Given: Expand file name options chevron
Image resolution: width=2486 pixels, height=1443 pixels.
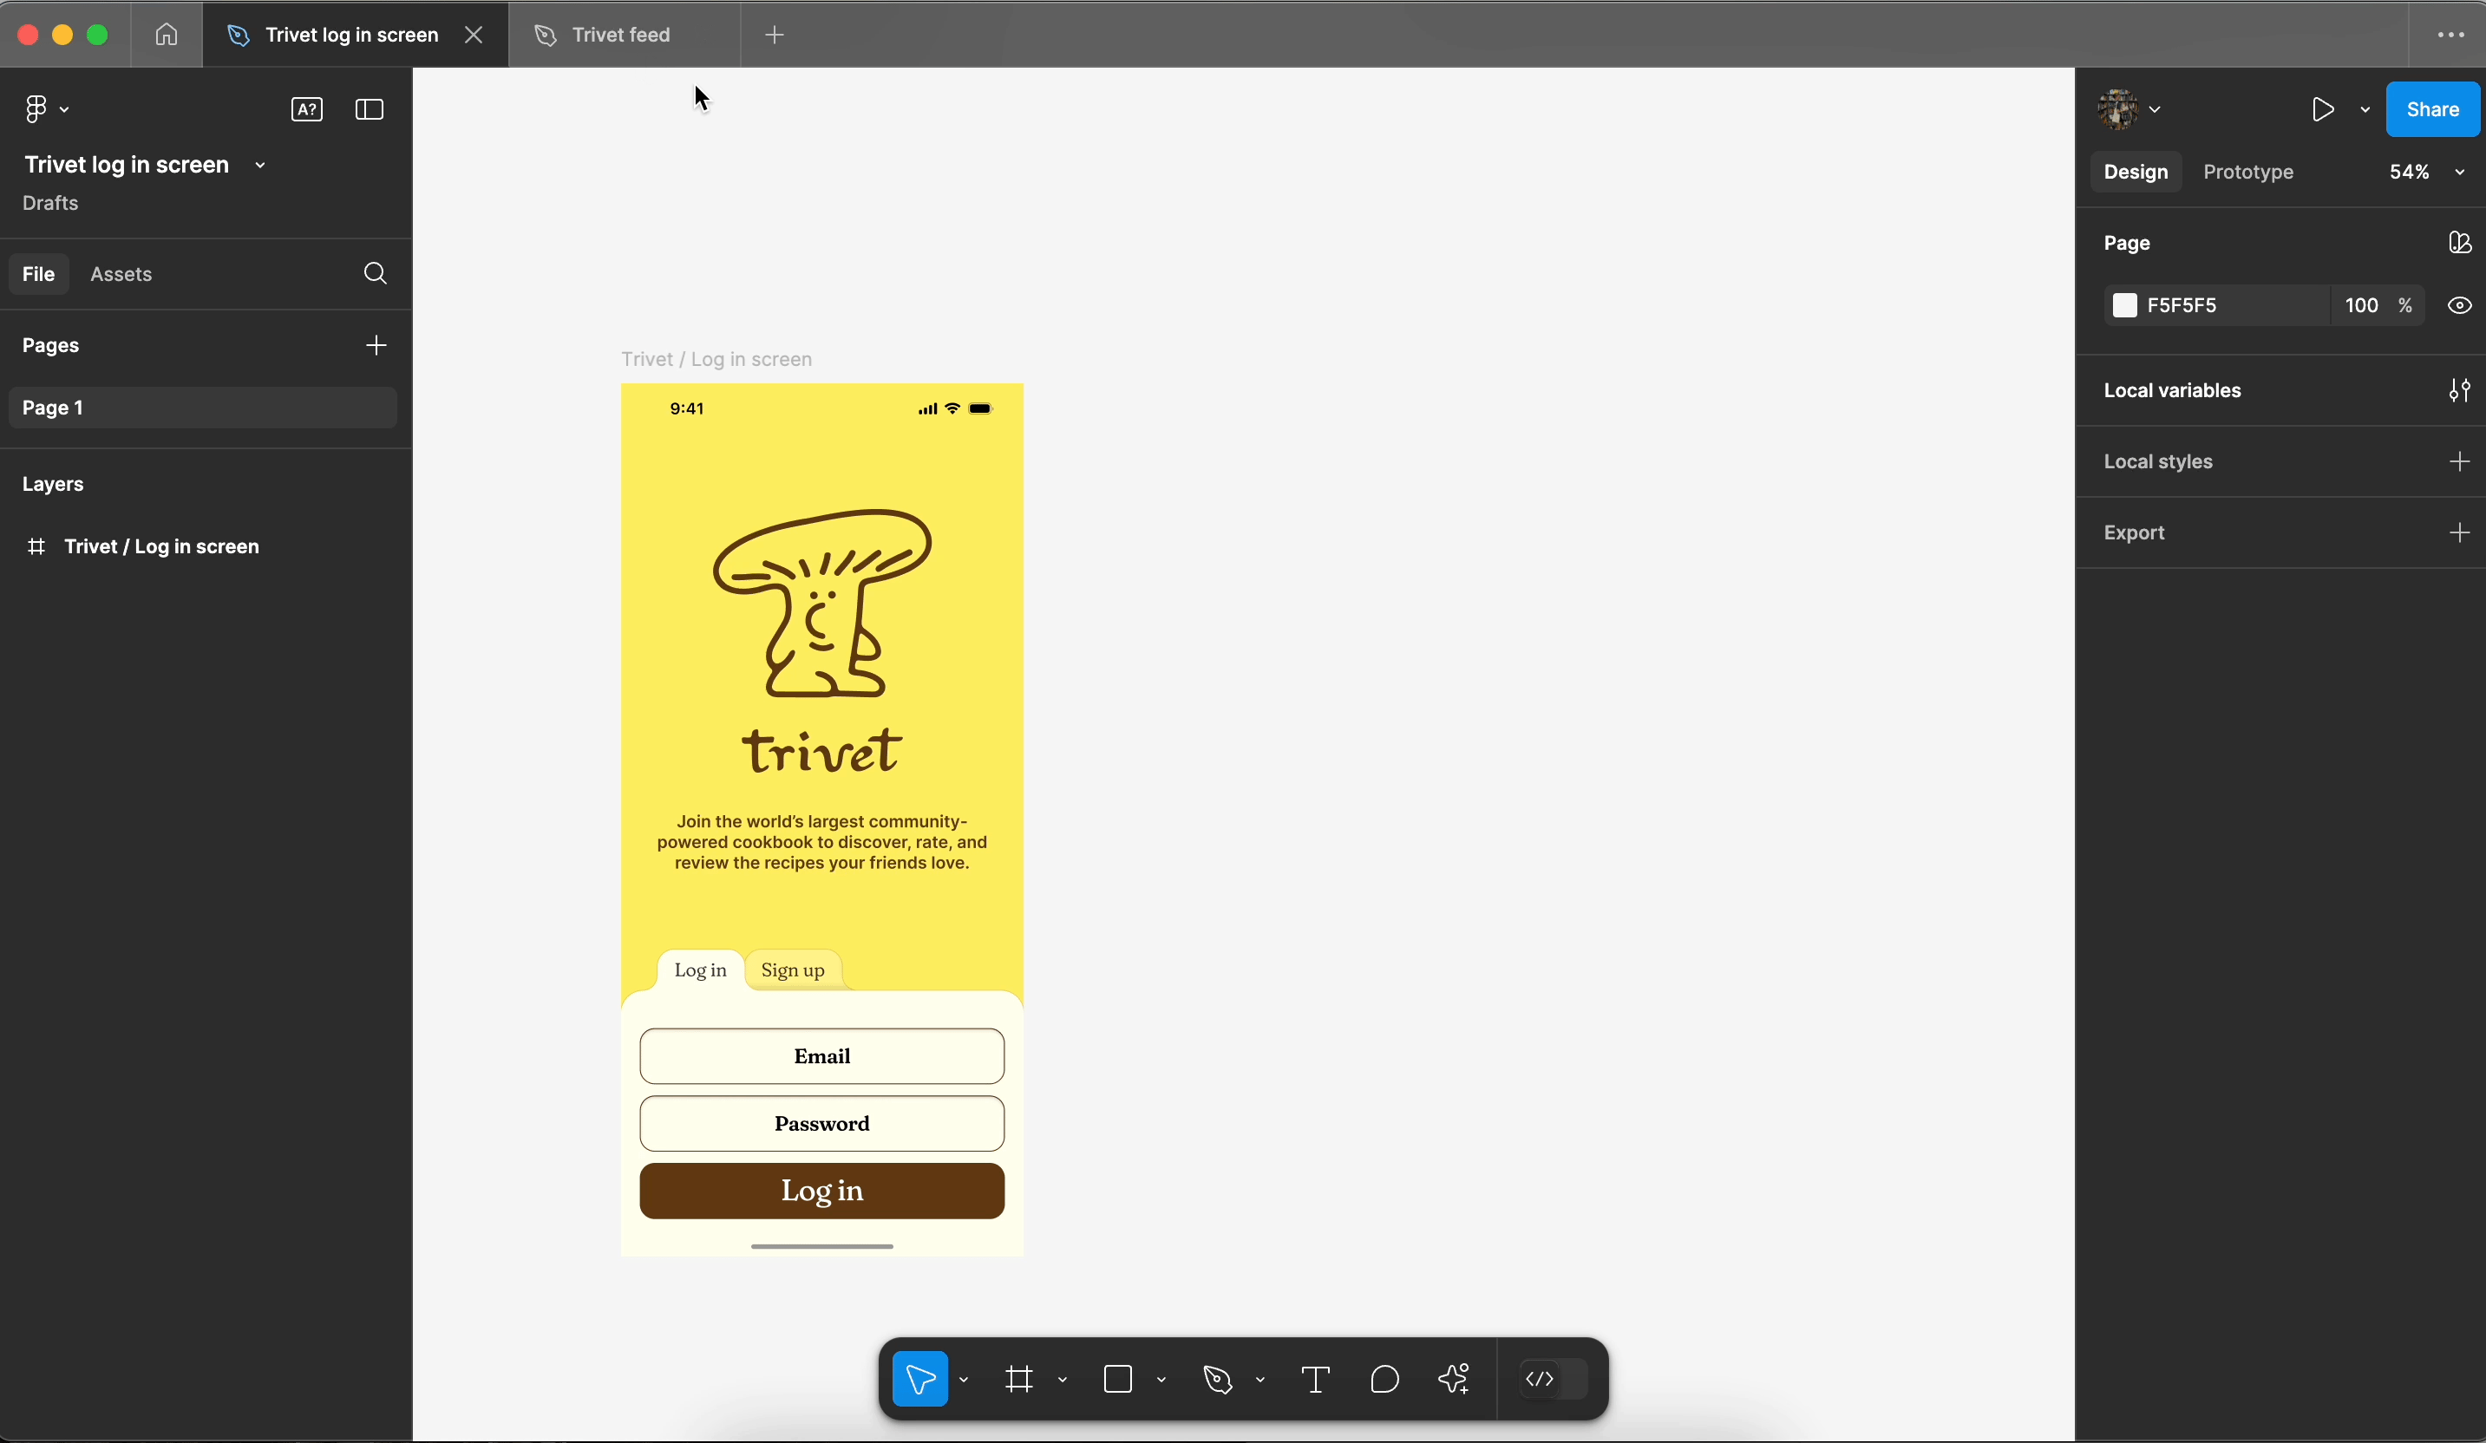Looking at the screenshot, I should coord(260,166).
